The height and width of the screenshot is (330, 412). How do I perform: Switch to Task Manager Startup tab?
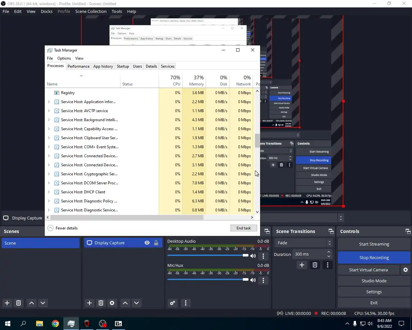pyautogui.click(x=123, y=66)
